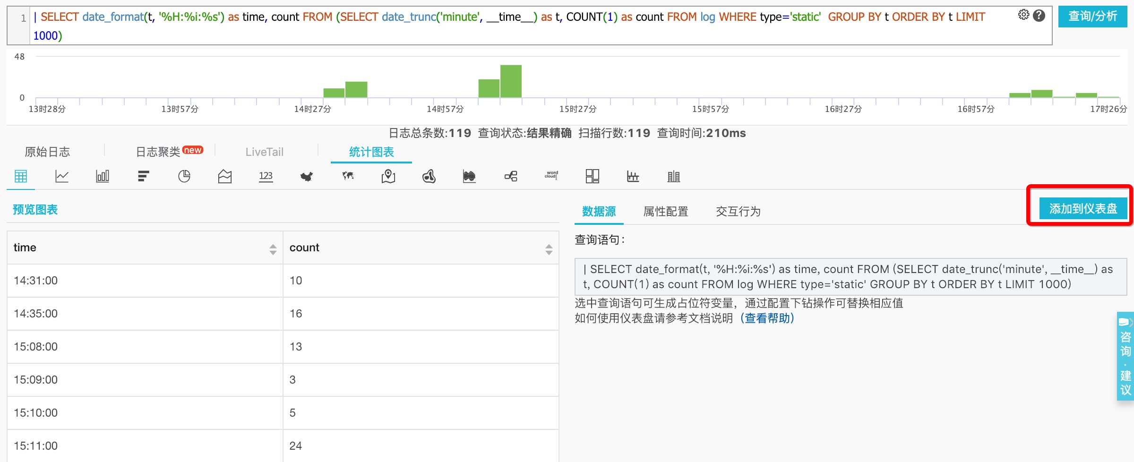Image resolution: width=1134 pixels, height=462 pixels.
Task: Select the table chart type icon
Action: (x=21, y=176)
